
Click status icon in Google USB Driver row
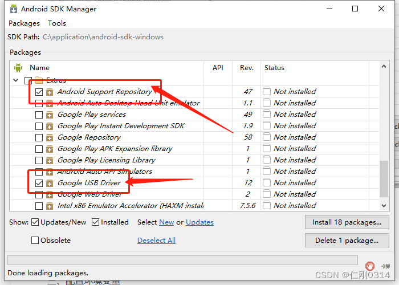267,182
